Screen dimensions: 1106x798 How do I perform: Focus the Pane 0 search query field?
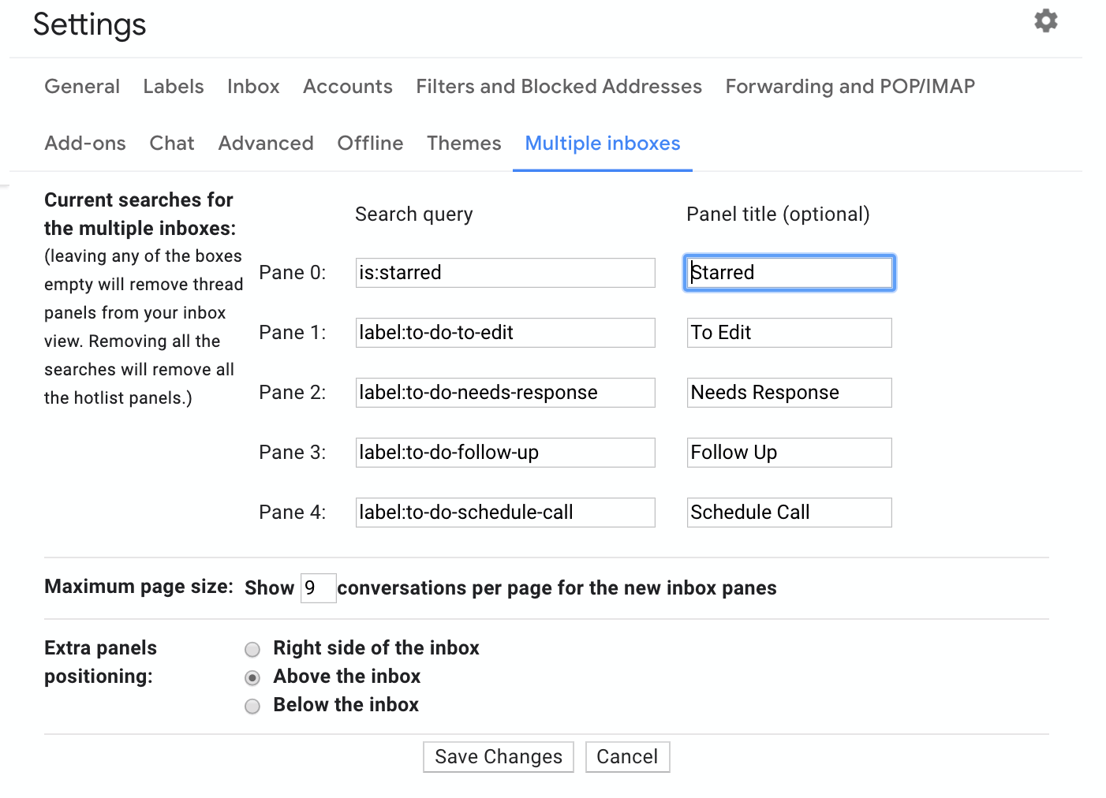coord(506,273)
